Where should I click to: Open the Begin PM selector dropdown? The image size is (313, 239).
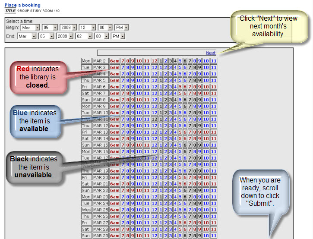pos(122,28)
